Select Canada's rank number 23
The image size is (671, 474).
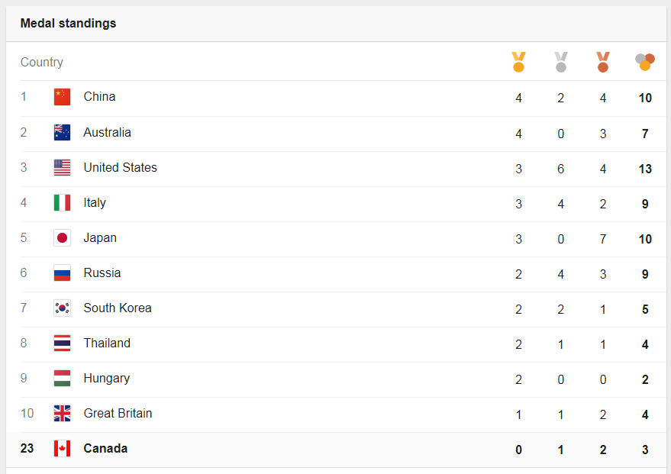[x=27, y=449]
